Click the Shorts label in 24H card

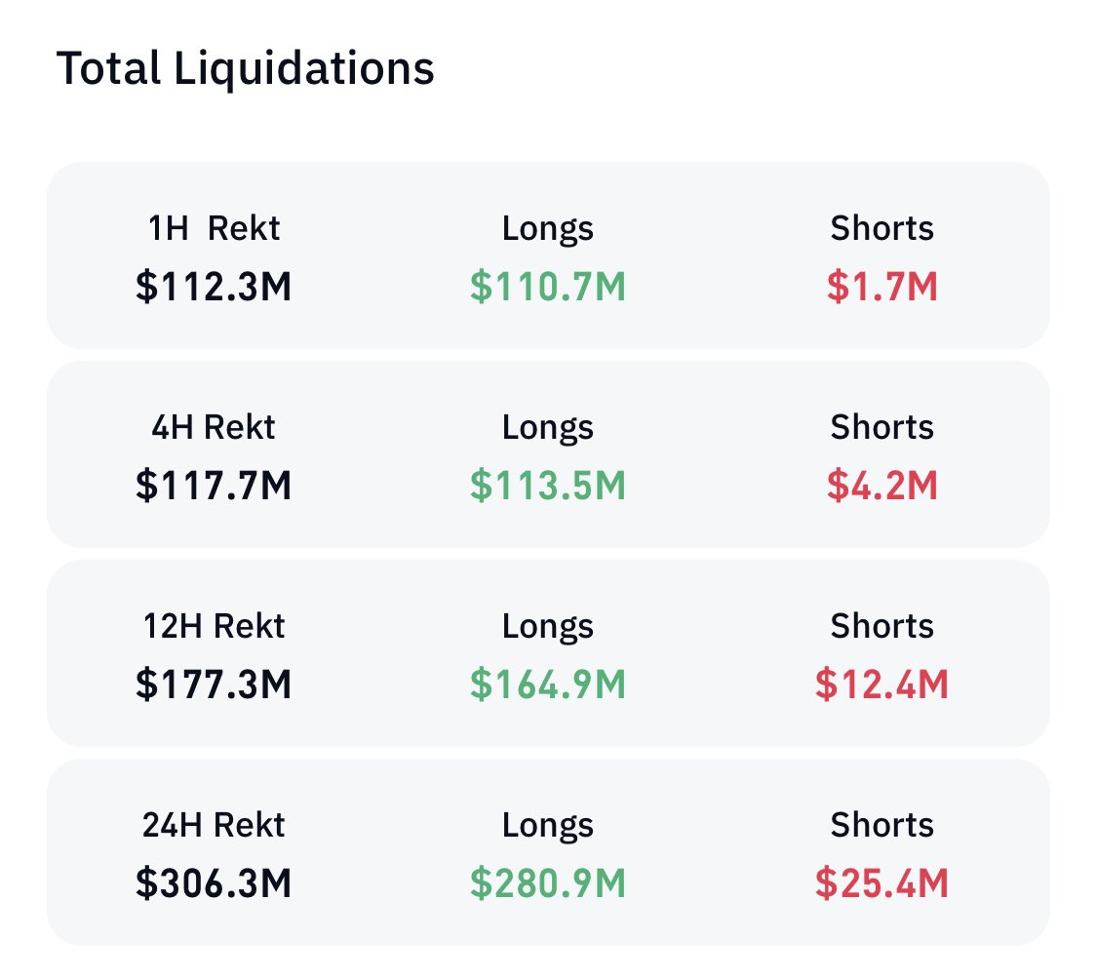click(882, 824)
